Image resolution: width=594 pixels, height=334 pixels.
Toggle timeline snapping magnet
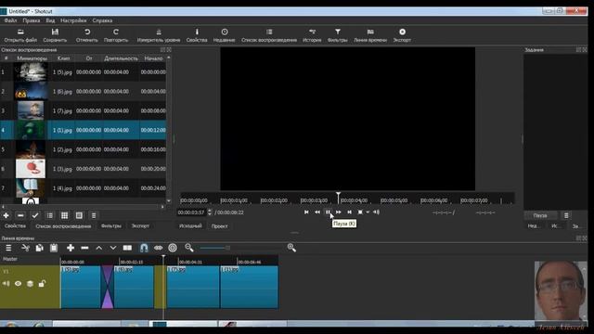[x=144, y=248]
